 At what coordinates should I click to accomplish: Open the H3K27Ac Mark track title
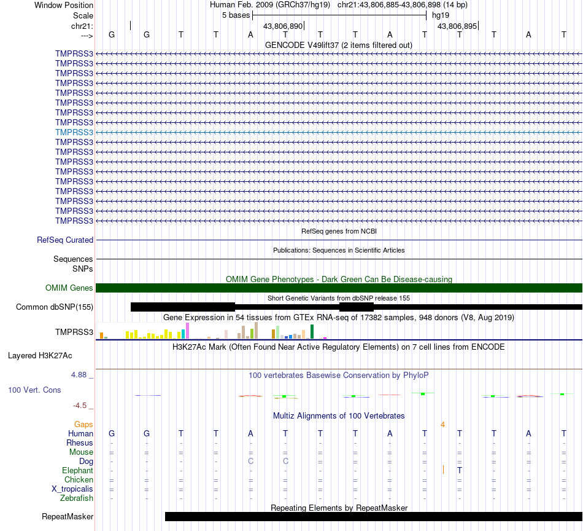[x=339, y=347]
